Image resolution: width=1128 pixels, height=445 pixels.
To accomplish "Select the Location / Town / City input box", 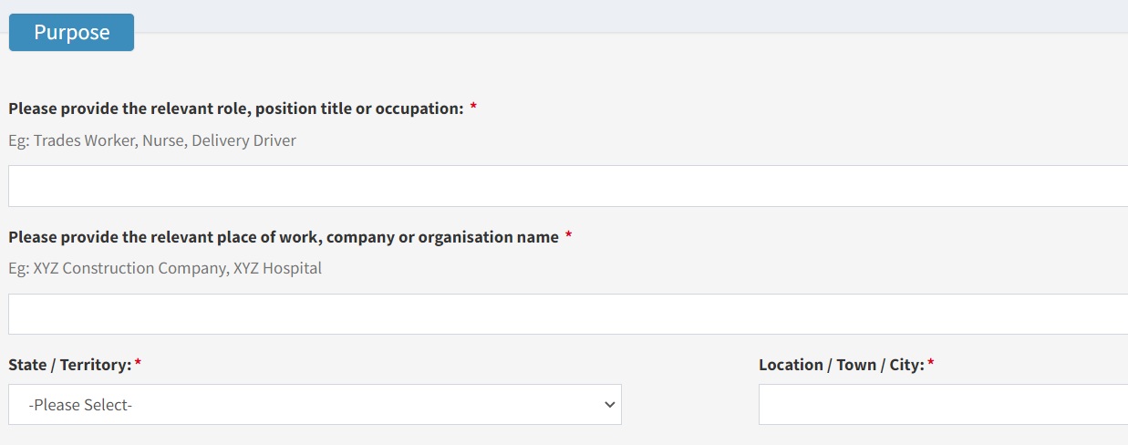I will coord(943,404).
